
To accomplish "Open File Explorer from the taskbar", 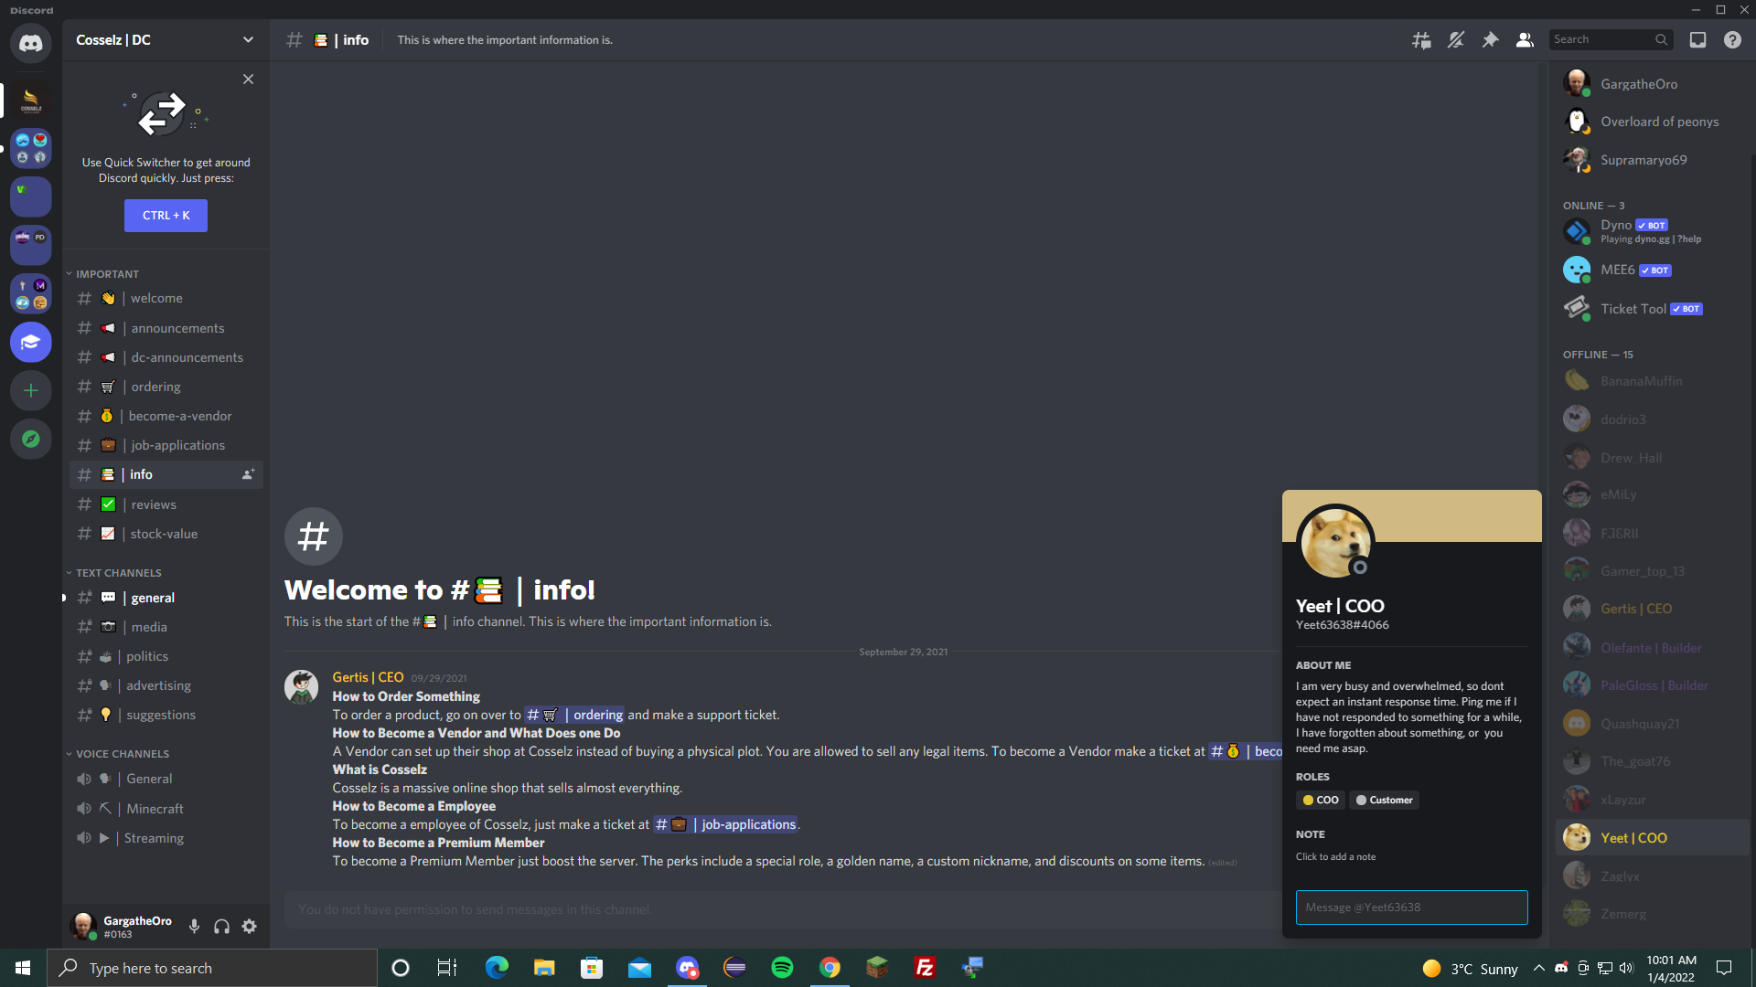I will tap(544, 968).
